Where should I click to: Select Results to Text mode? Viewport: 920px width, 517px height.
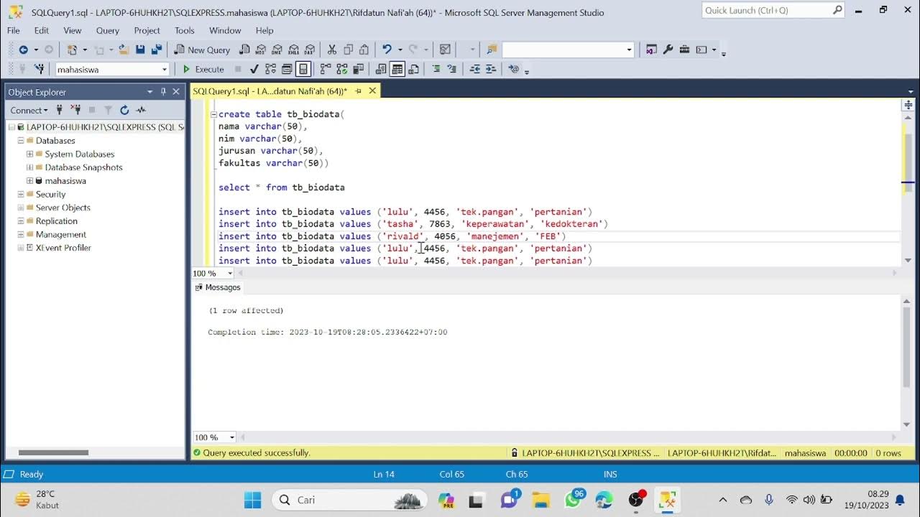coord(380,69)
